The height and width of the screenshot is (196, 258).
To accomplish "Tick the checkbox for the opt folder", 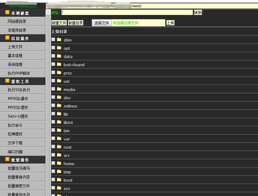I will coord(53,48).
